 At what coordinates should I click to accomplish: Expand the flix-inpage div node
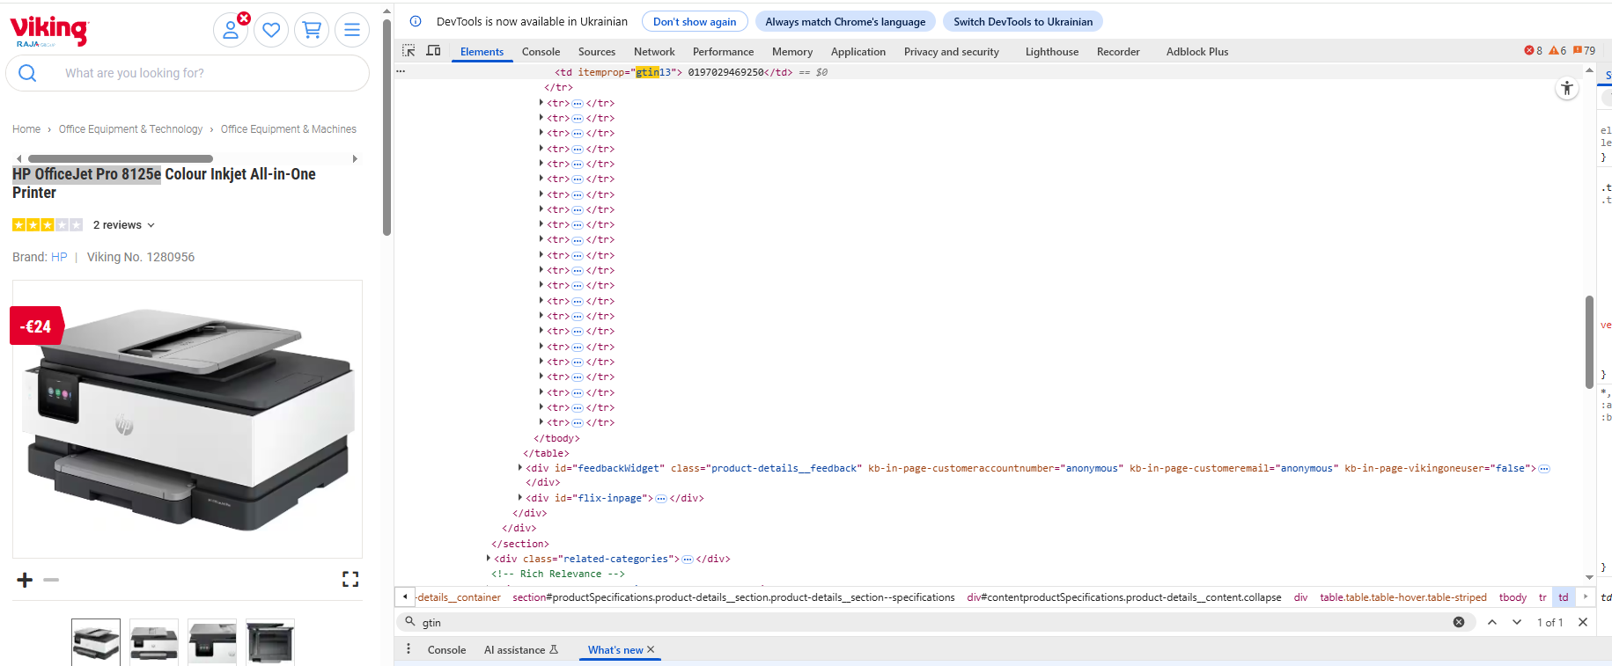[x=520, y=498]
